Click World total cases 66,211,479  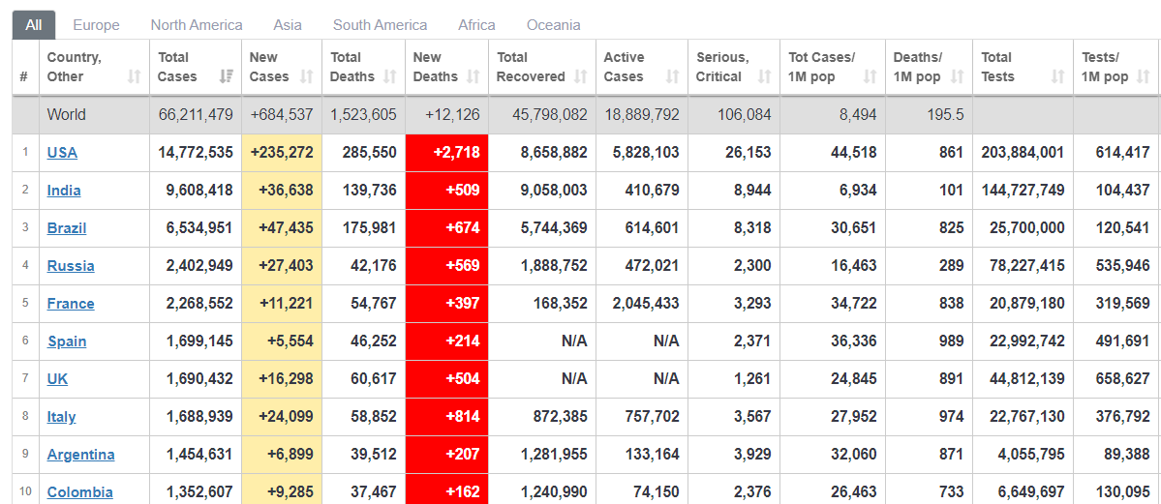tap(196, 115)
